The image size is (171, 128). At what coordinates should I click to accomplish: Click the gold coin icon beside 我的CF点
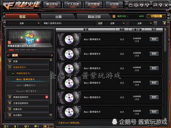coord(114,16)
